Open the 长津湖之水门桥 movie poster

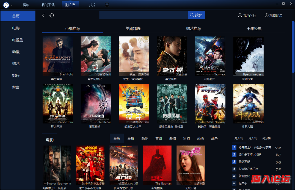click(124, 165)
